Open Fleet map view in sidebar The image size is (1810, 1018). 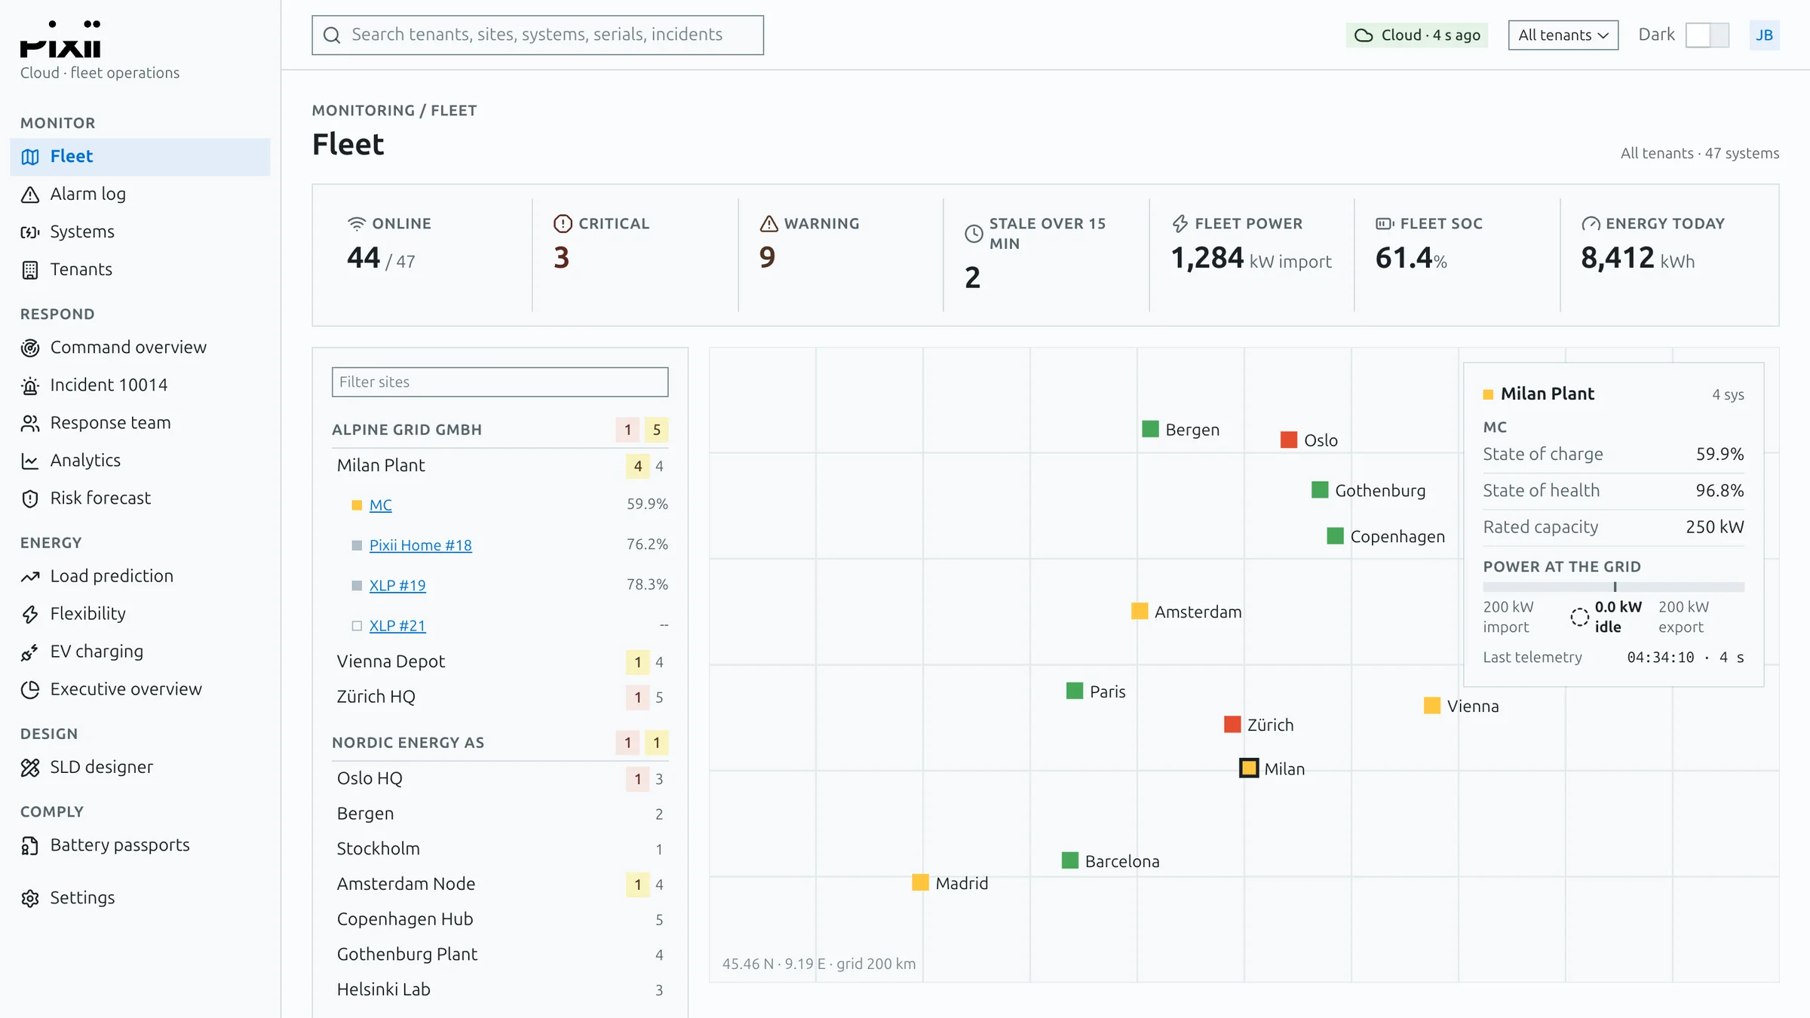(x=140, y=156)
